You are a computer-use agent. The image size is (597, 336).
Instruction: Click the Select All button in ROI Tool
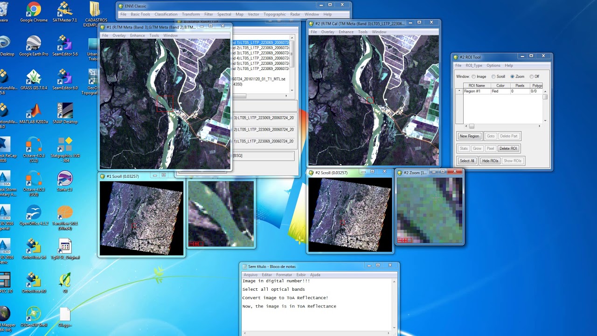pyautogui.click(x=466, y=161)
